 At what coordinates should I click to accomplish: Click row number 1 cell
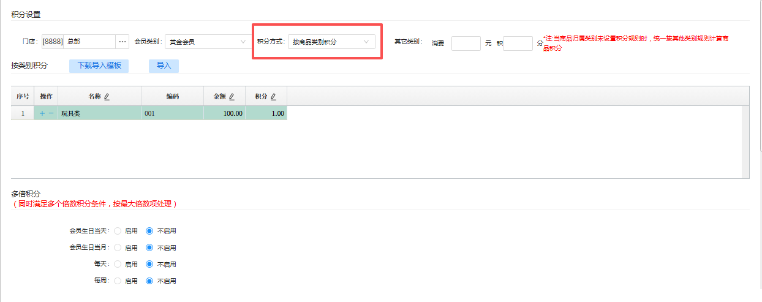tap(23, 113)
